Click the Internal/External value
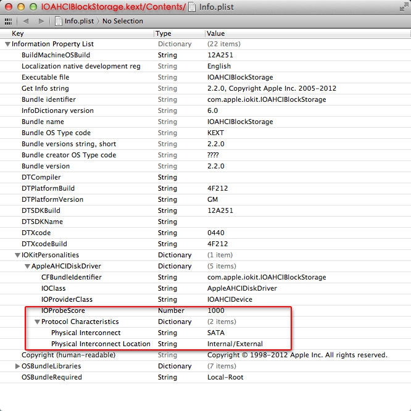 (x=235, y=344)
